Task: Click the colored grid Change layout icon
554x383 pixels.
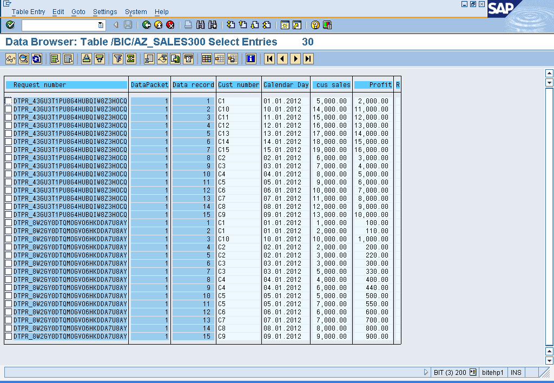Action: click(x=206, y=58)
